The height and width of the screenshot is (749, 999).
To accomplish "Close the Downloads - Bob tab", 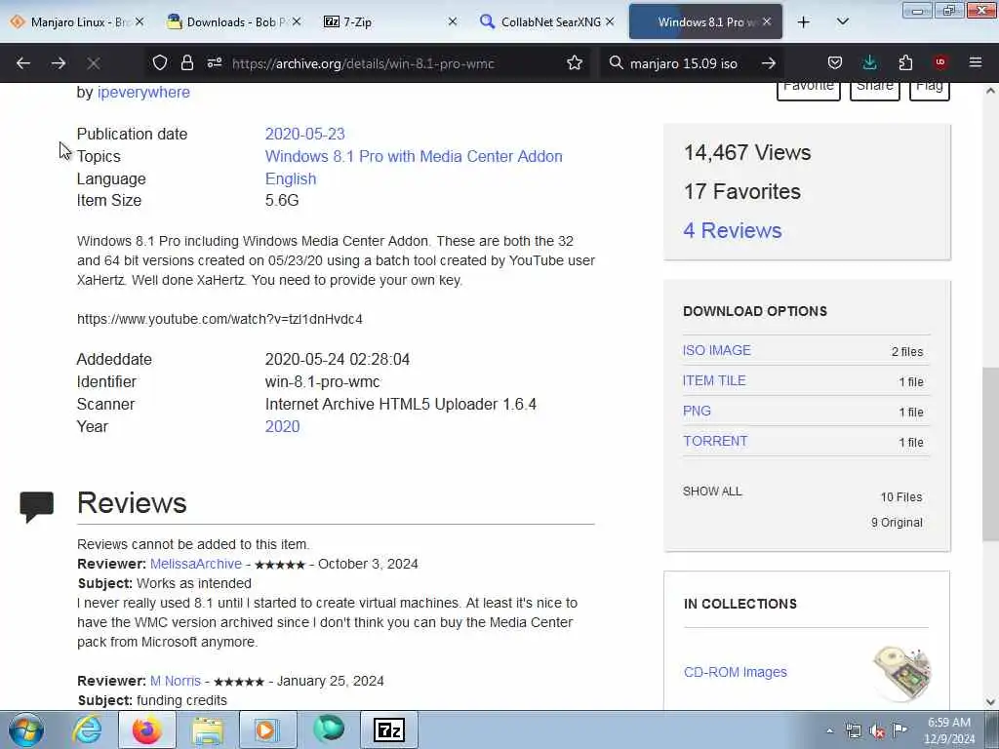I will pos(297,21).
